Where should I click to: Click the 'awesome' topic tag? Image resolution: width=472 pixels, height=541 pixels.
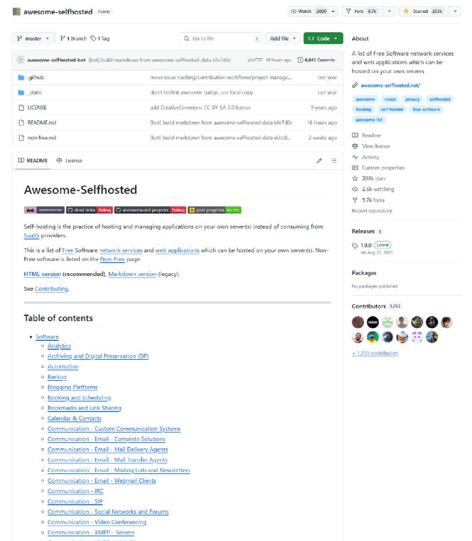[x=365, y=99]
